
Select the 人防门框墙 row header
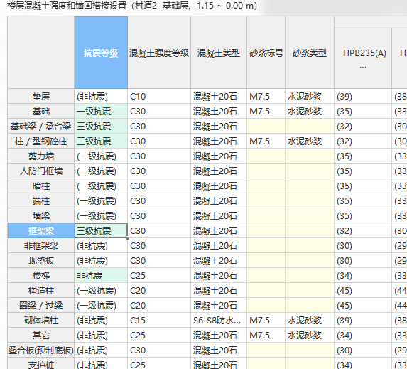41,171
